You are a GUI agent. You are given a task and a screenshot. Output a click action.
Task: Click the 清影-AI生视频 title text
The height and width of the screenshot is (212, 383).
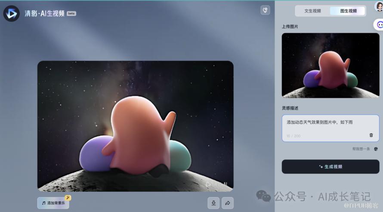click(x=44, y=13)
